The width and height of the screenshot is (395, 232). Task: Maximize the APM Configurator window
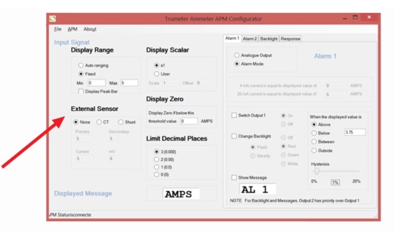click(355, 17)
